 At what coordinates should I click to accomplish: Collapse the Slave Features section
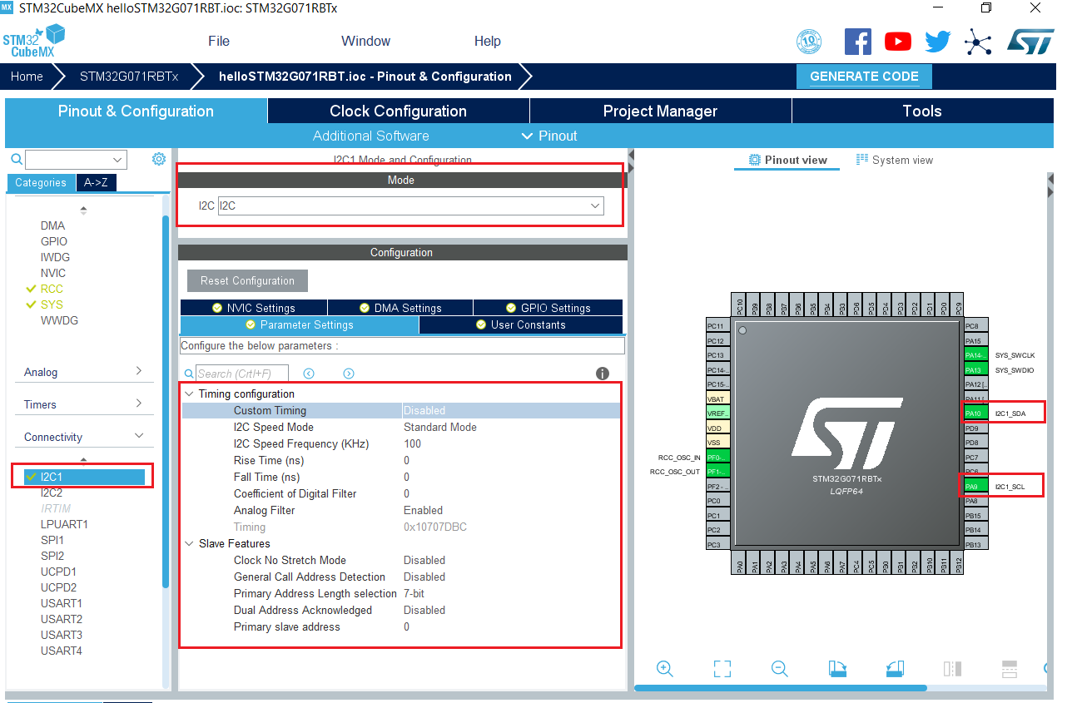pyautogui.click(x=190, y=544)
